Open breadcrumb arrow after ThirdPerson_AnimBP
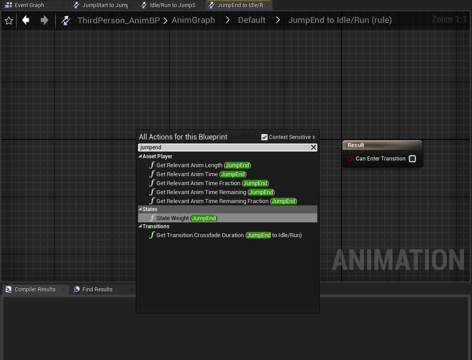 click(x=165, y=21)
